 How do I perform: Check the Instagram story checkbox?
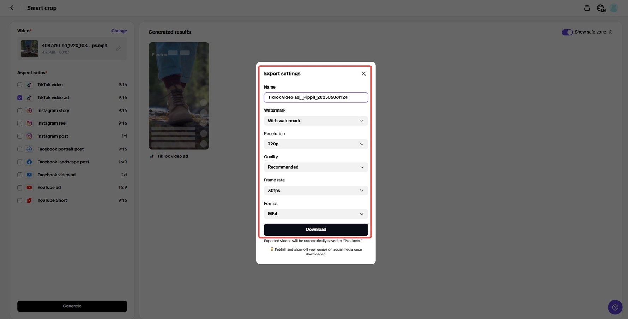point(20,111)
